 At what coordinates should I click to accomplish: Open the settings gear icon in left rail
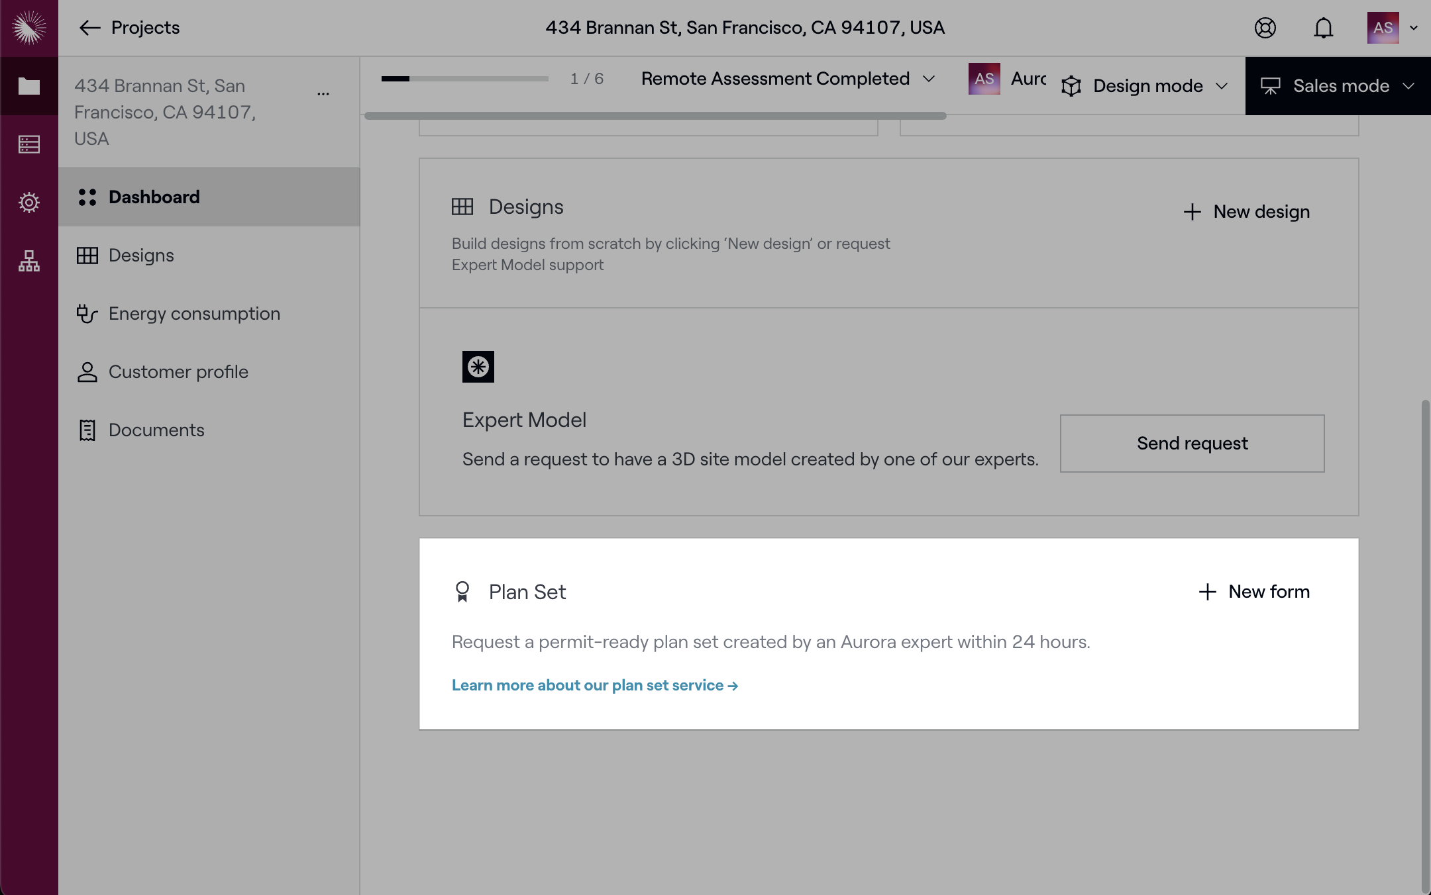[29, 203]
